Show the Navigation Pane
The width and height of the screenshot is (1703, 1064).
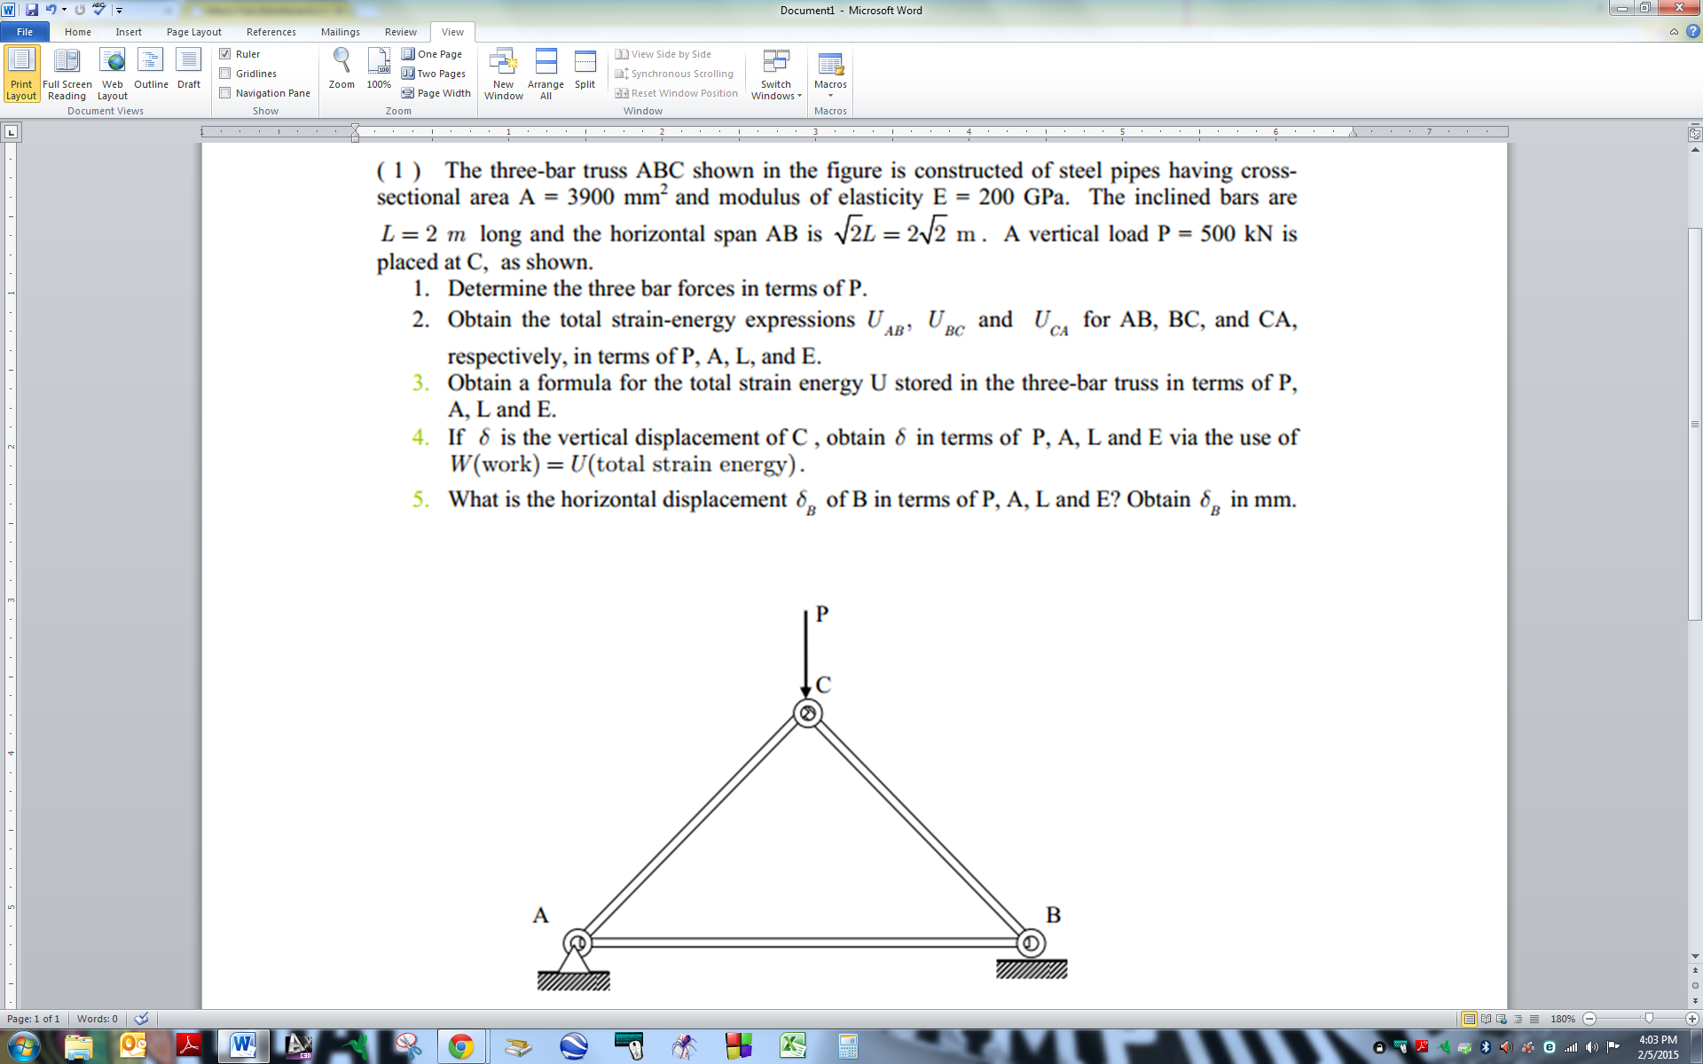[226, 92]
